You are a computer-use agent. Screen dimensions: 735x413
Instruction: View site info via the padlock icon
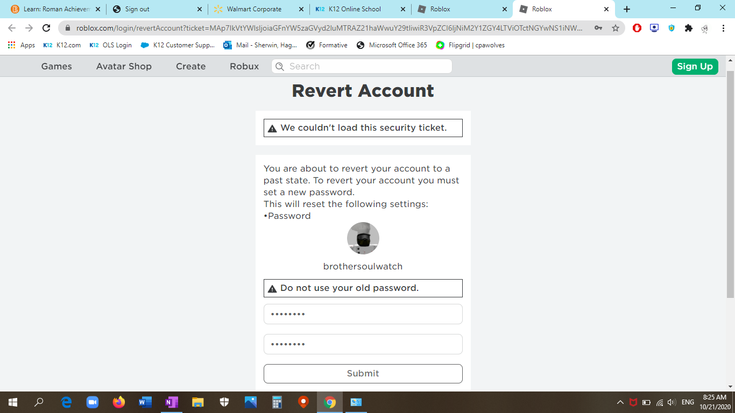[68, 28]
